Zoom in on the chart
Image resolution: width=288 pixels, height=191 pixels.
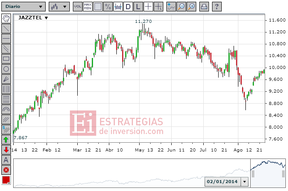coord(191,7)
